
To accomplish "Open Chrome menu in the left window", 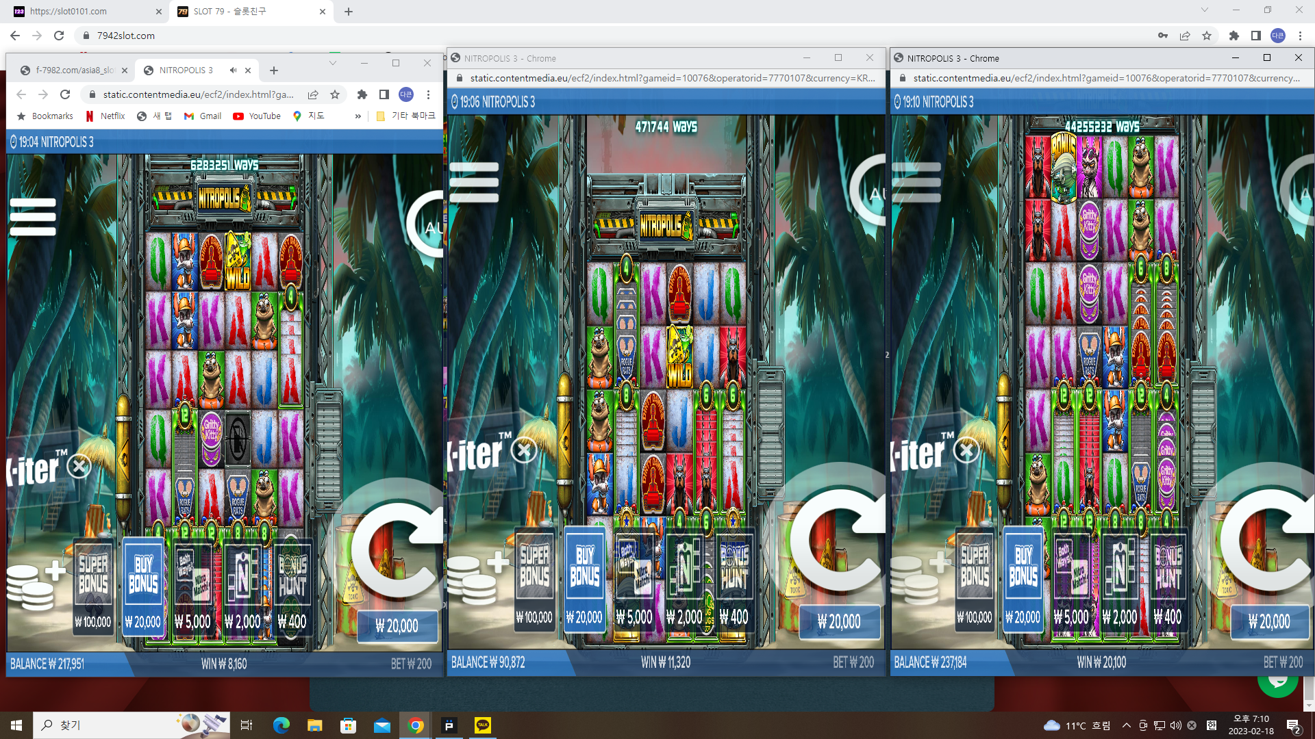I will [x=429, y=94].
